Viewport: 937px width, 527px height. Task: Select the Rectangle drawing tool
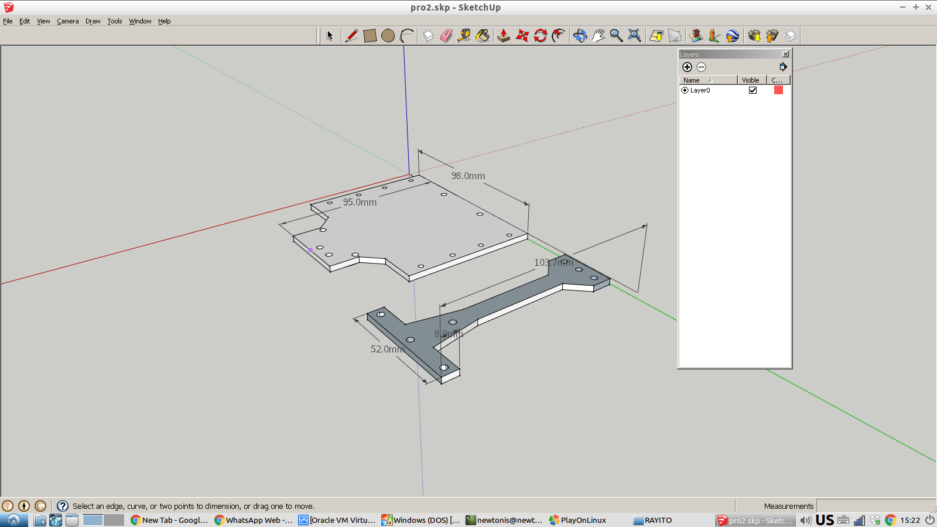click(370, 36)
